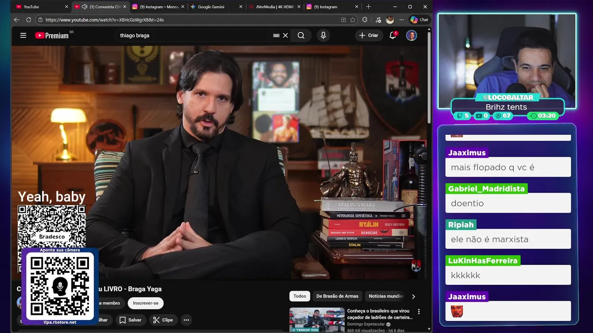Open the YouTube hamburger guide menu

23,35
